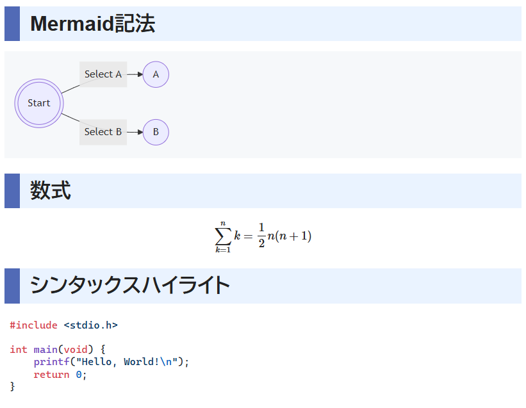The width and height of the screenshot is (526, 408).
Task: Select the circle node labeled A
Action: [x=156, y=74]
